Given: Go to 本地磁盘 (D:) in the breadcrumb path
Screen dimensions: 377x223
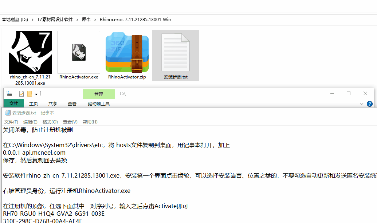Looking at the screenshot, I should pos(15,19).
